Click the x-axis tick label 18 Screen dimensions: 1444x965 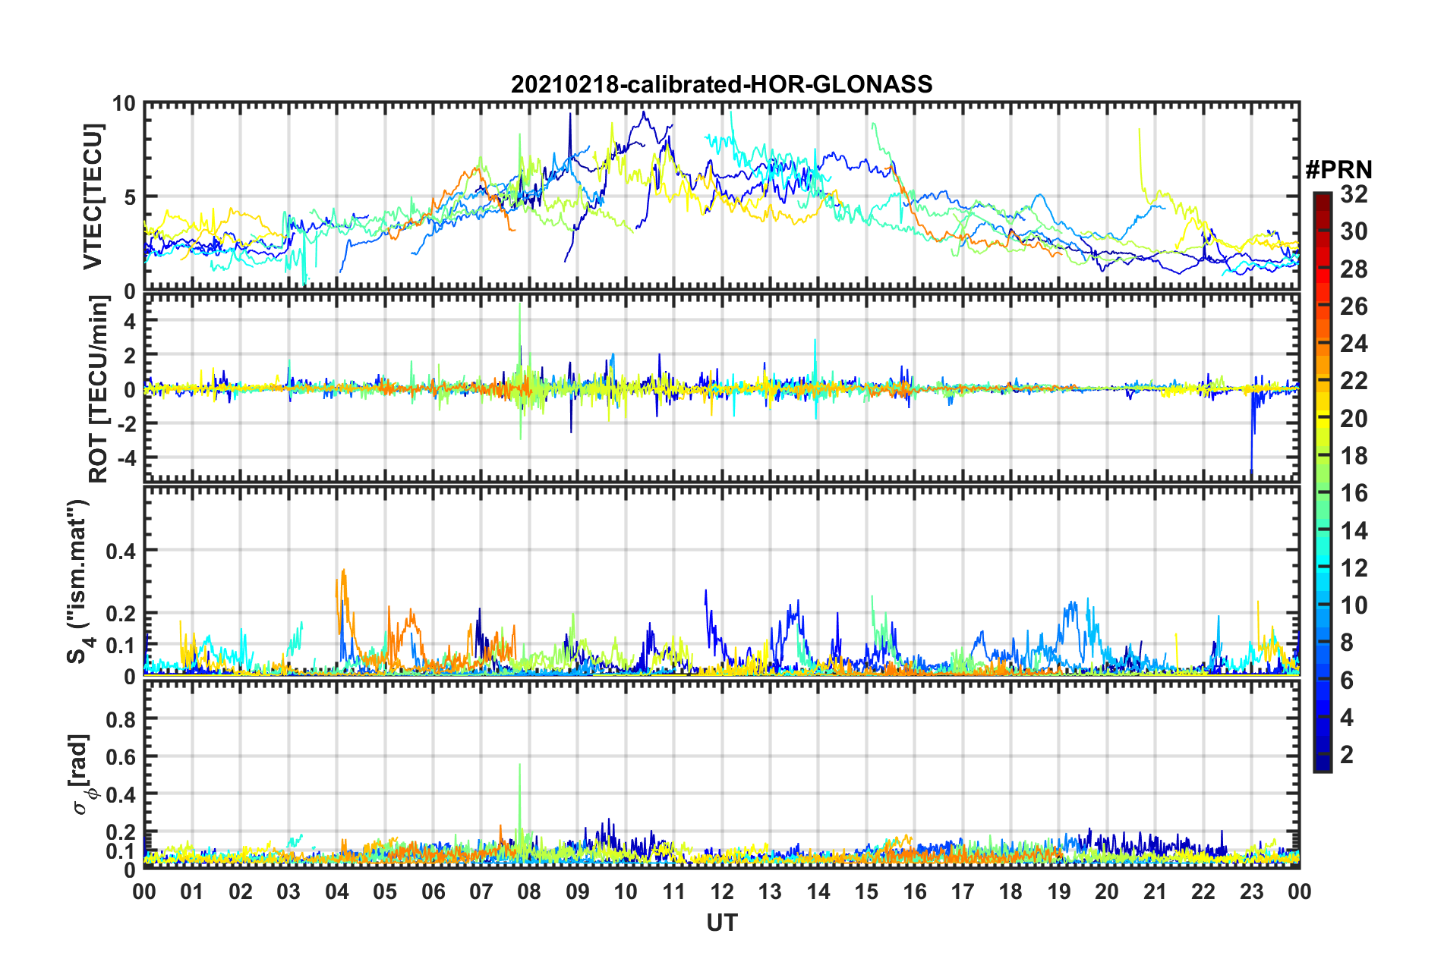coord(1010,891)
